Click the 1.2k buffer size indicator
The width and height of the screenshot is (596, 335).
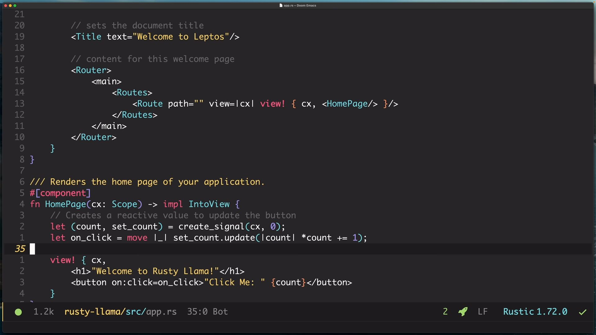tap(43, 312)
